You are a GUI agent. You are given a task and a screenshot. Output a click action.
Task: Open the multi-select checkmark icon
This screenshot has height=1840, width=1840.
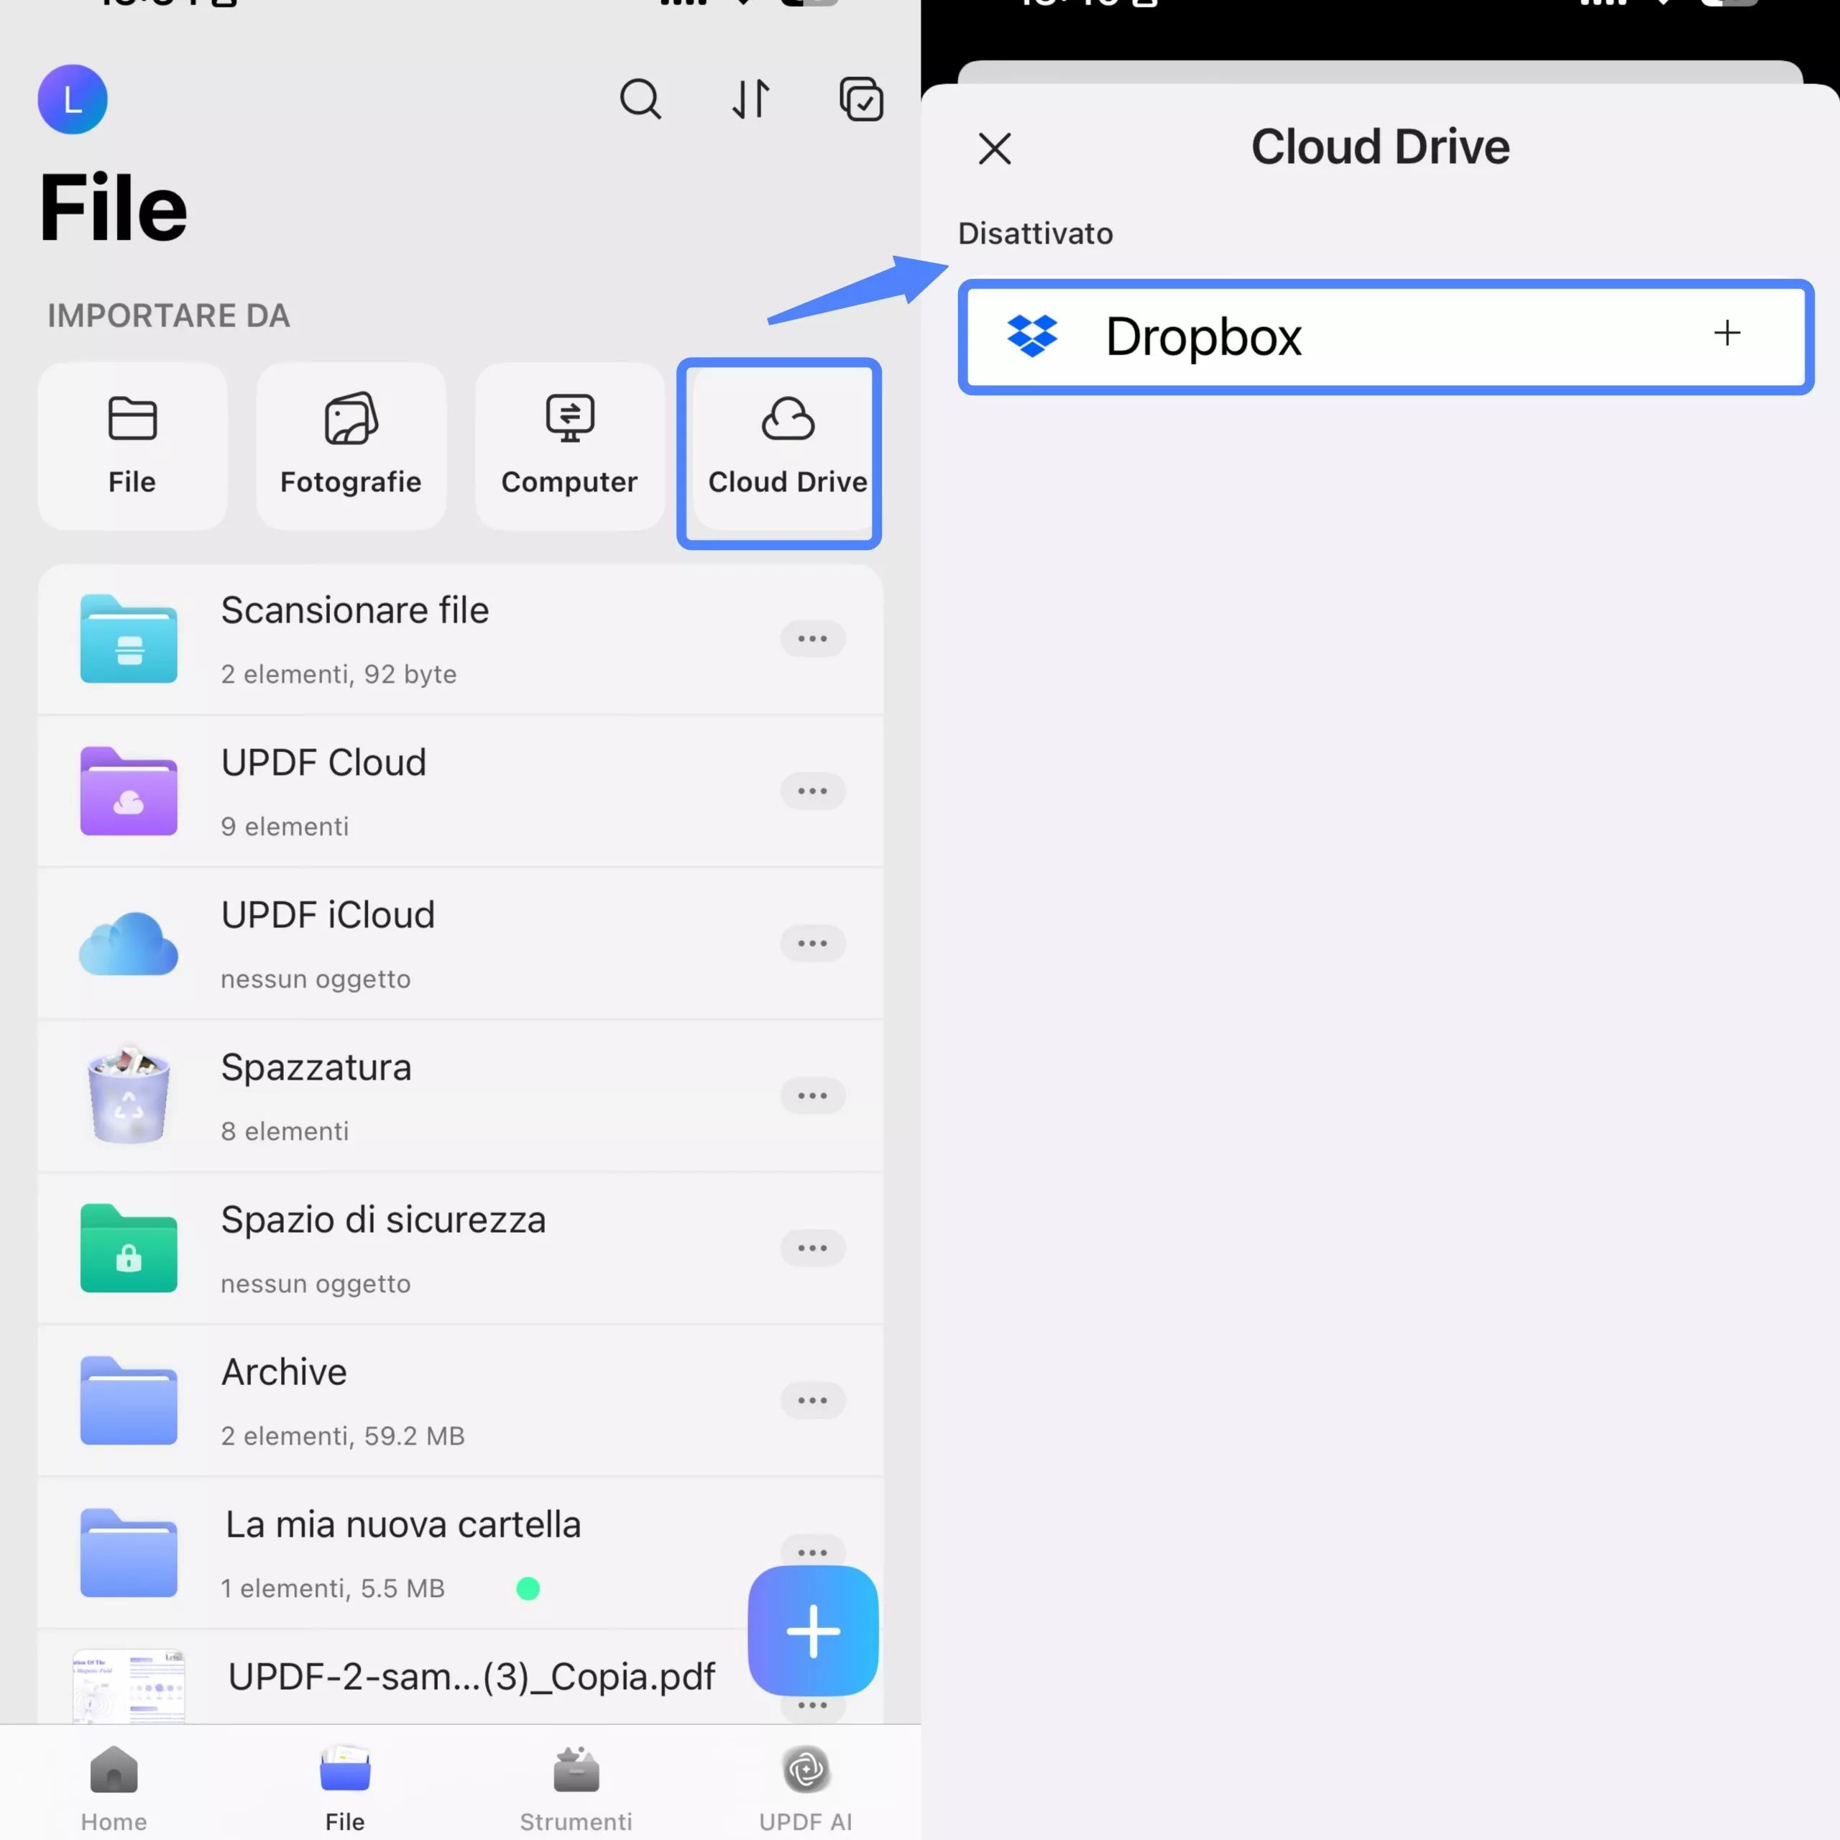(x=861, y=99)
